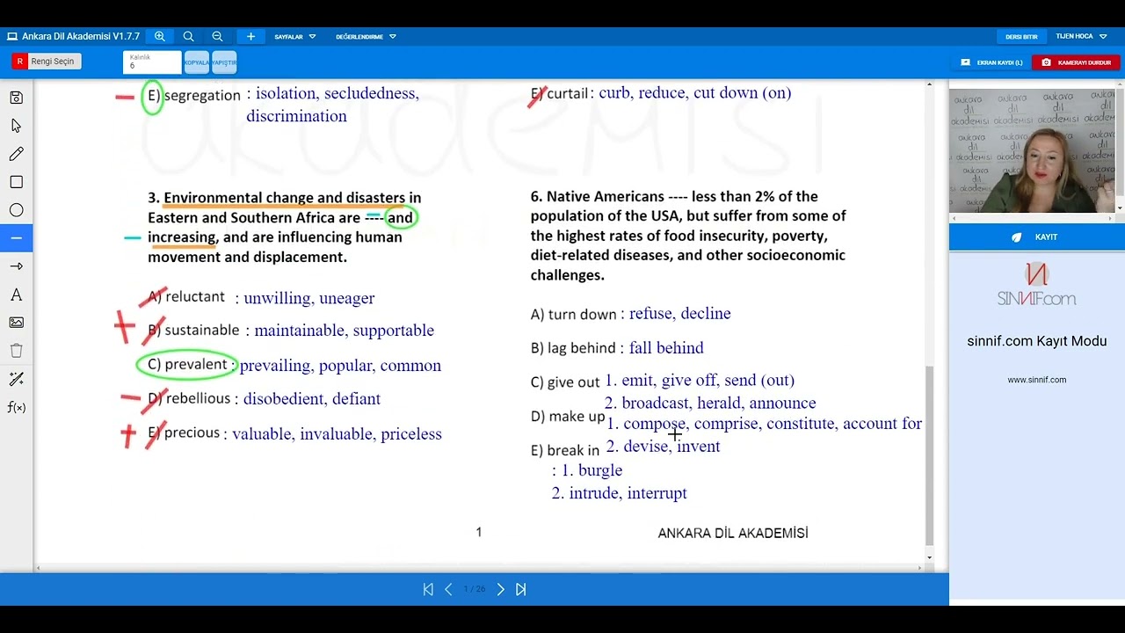Click answer option 'D) rebellious'
Viewport: 1125px width, 633px height.
(191, 398)
